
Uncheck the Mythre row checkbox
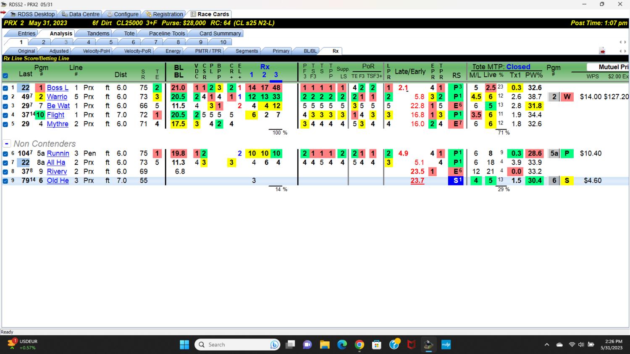(5, 124)
